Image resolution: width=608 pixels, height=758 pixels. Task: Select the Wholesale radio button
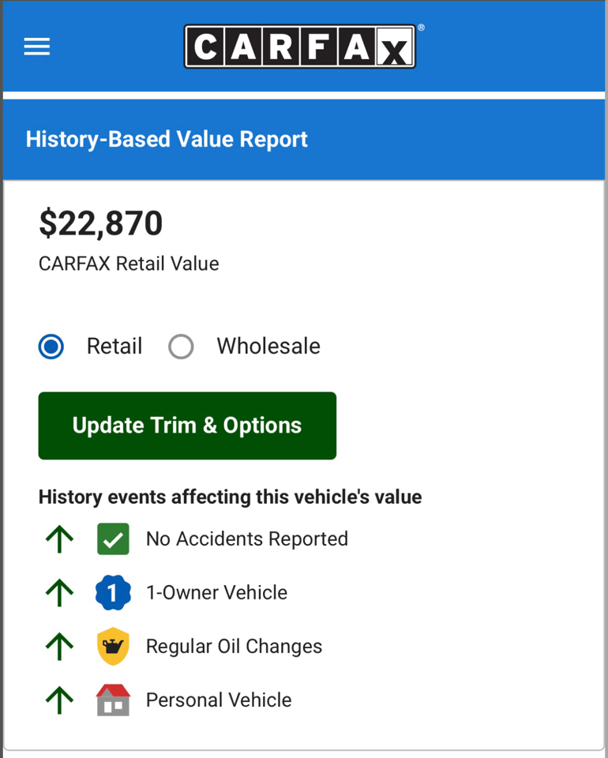[181, 347]
